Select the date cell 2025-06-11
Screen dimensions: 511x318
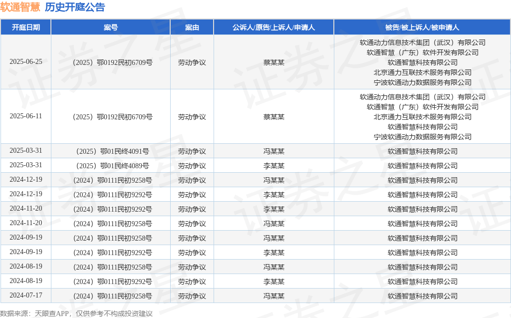(26, 116)
